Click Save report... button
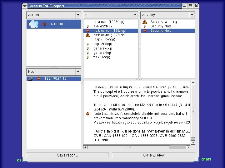This screenshot has height=168, width=225. point(67,155)
